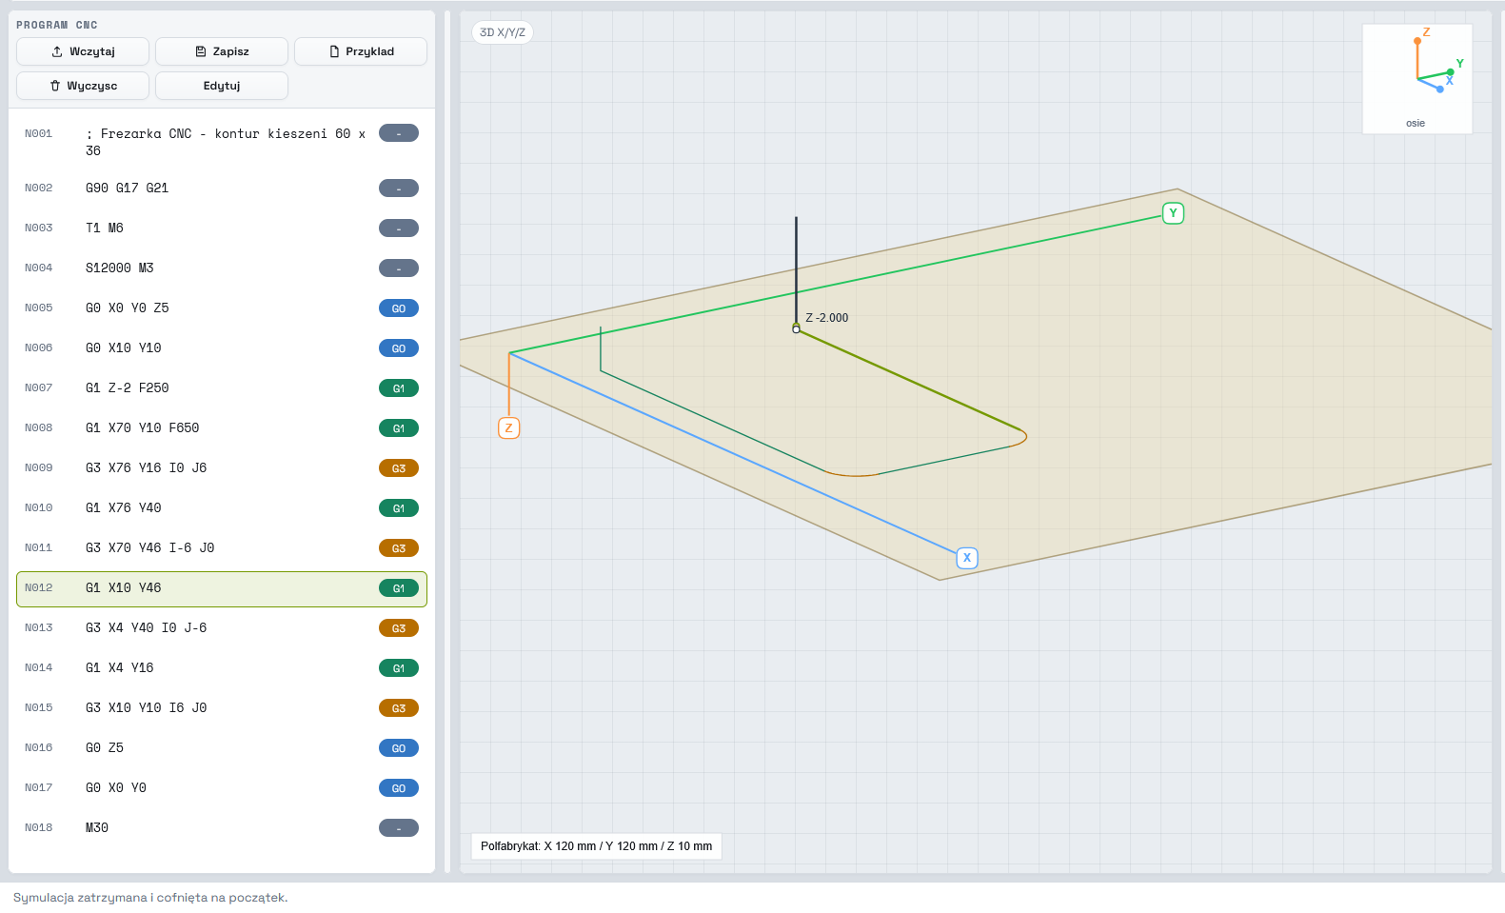Select line N001 comment row
Image resolution: width=1505 pixels, height=913 pixels.
[222, 142]
